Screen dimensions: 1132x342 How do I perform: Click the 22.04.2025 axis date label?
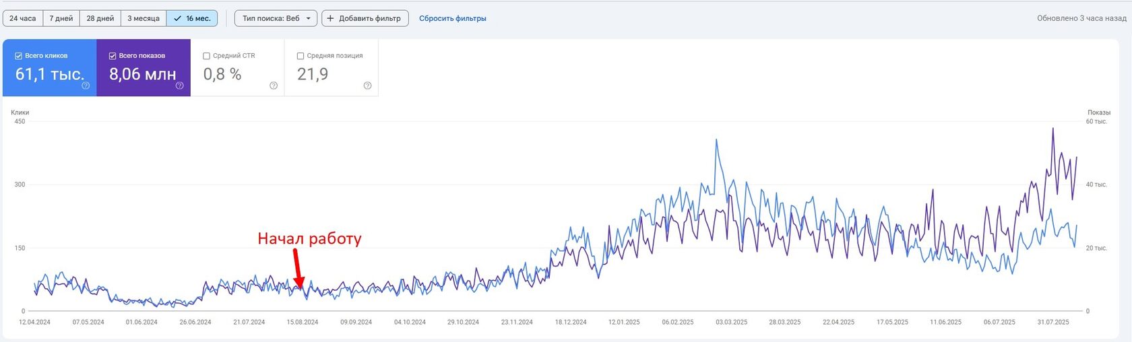(838, 322)
